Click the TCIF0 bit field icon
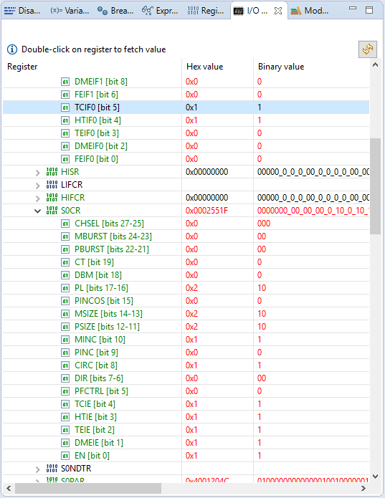385x498 pixels. 65,107
